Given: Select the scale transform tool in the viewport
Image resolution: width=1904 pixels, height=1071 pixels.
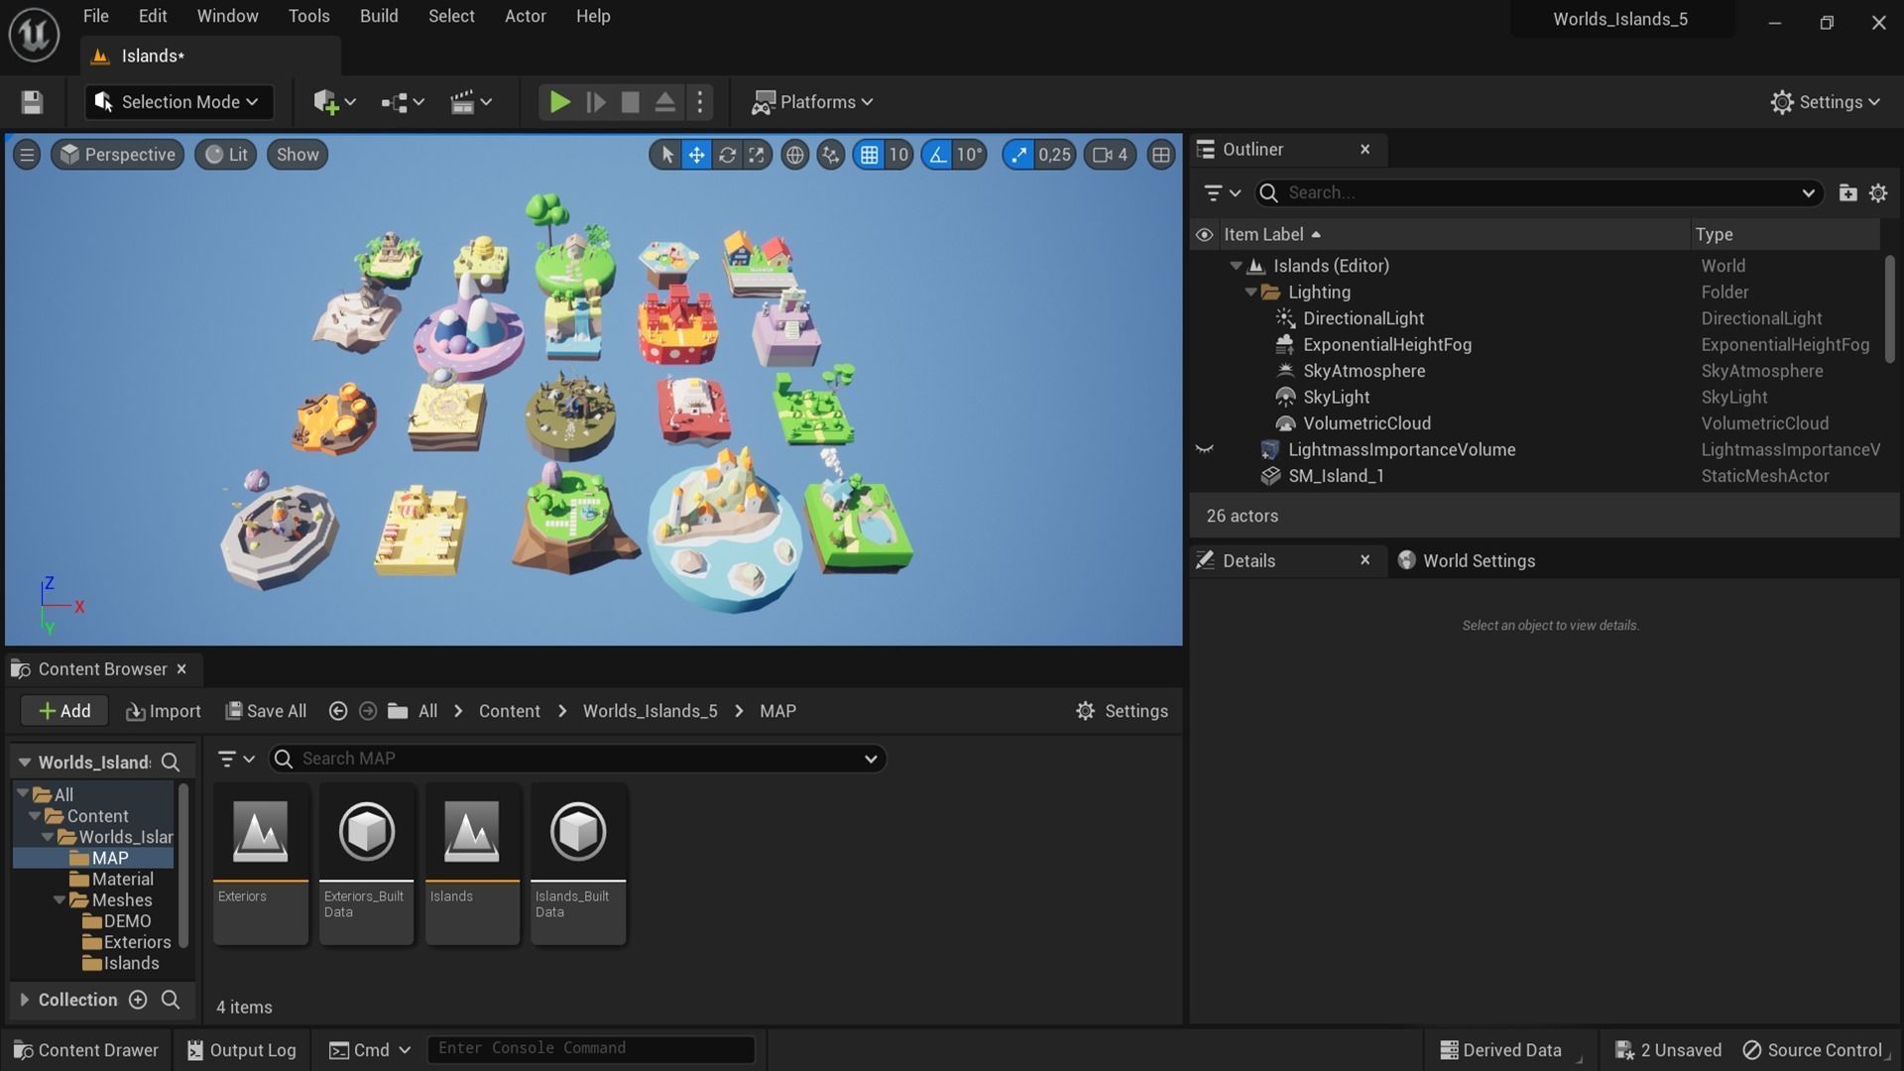Looking at the screenshot, I should pyautogui.click(x=757, y=155).
